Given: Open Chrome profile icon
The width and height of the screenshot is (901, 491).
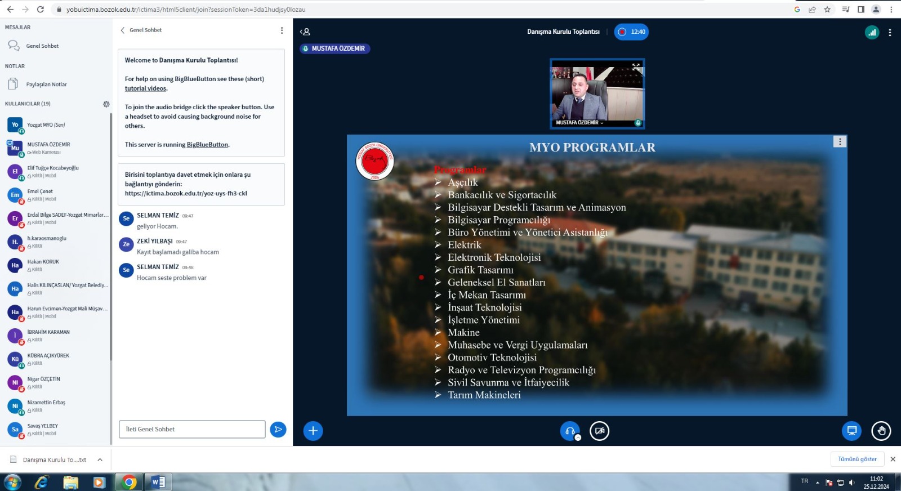Looking at the screenshot, I should pos(876,10).
